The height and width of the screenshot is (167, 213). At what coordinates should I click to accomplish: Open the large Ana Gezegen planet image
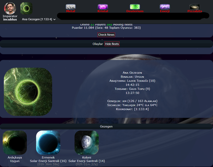coord(28,92)
